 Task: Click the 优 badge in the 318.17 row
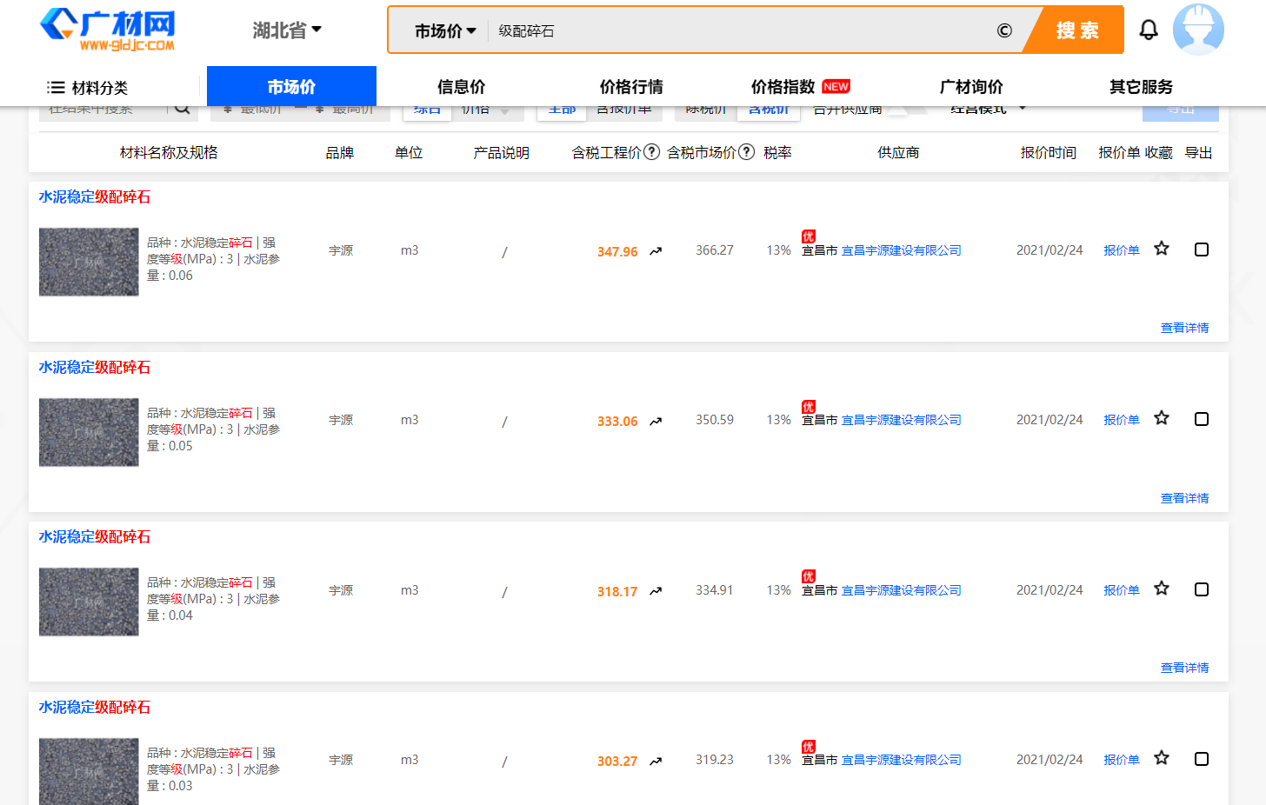pos(809,576)
